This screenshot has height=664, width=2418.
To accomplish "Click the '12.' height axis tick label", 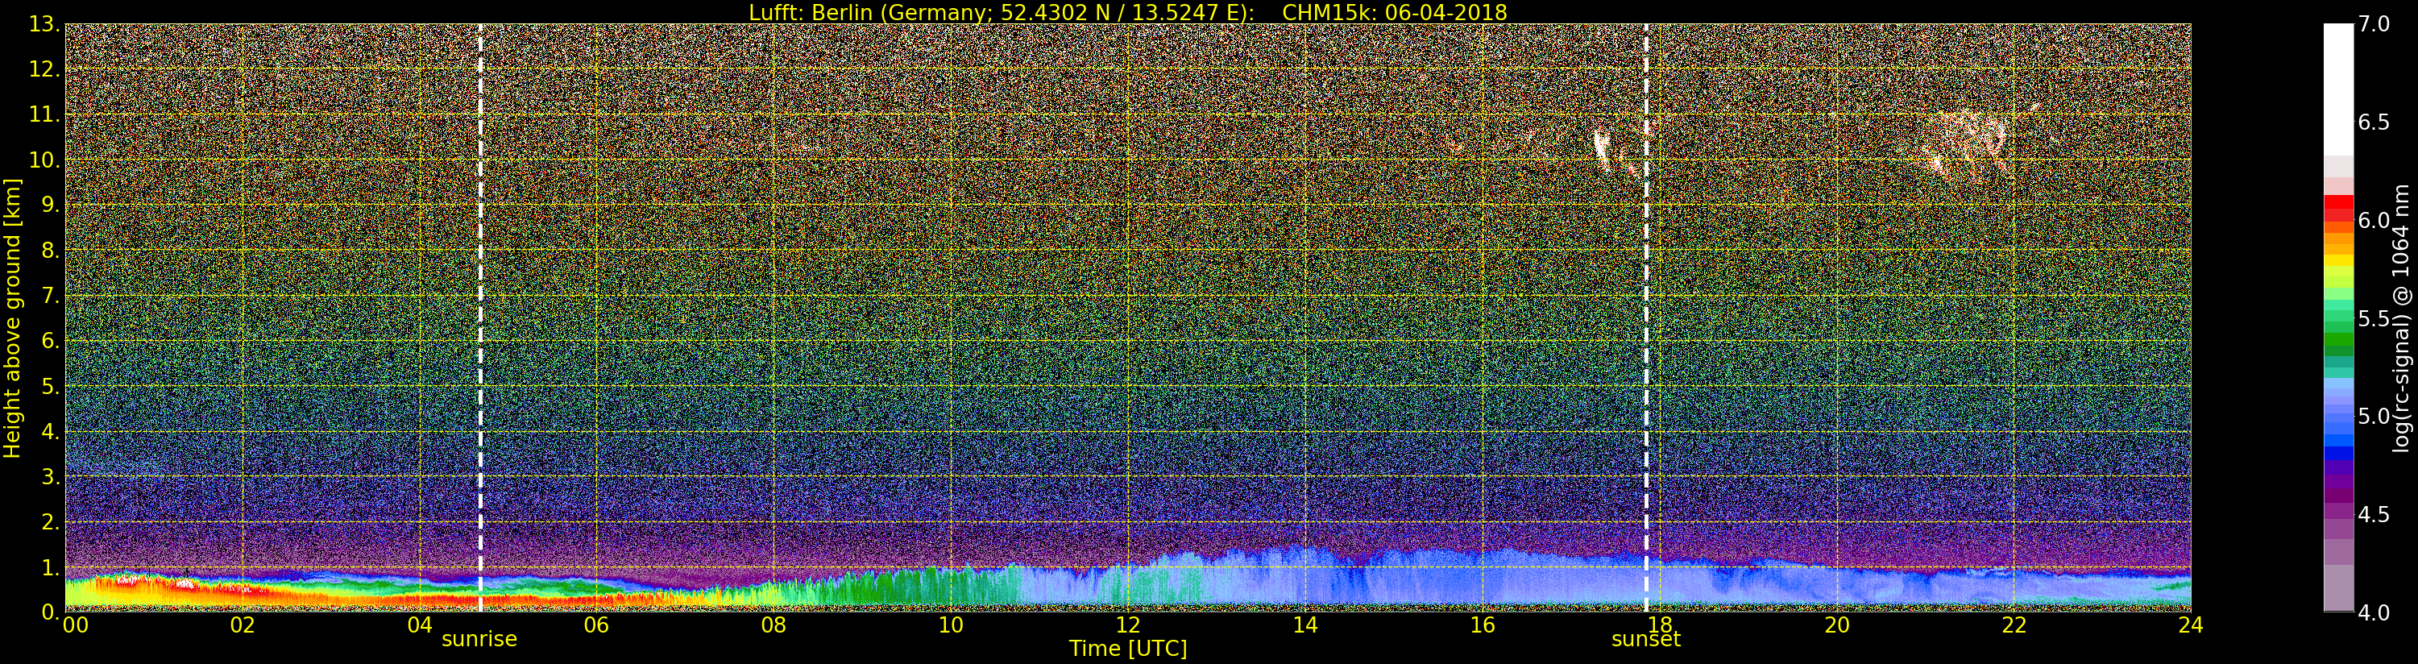I will point(44,69).
